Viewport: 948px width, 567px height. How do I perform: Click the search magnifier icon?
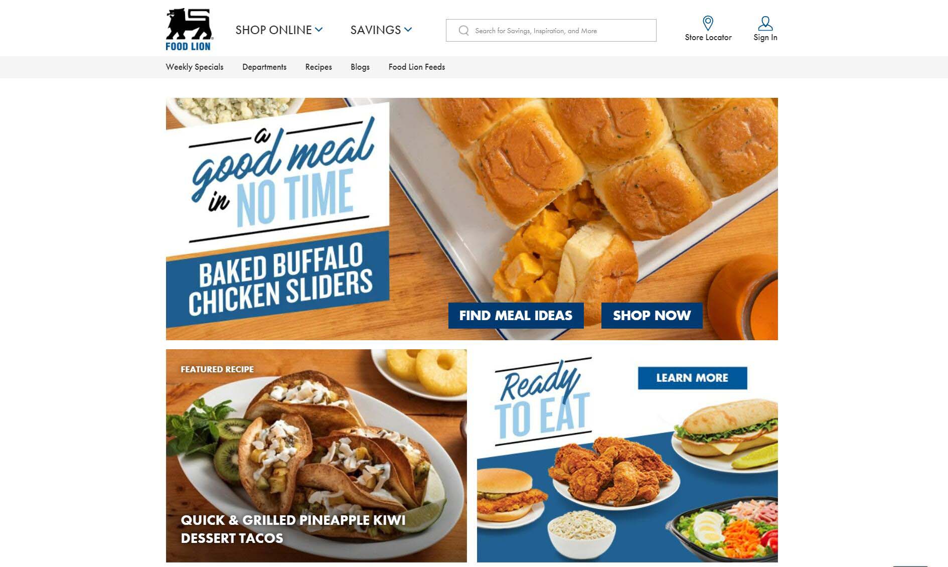click(x=463, y=31)
